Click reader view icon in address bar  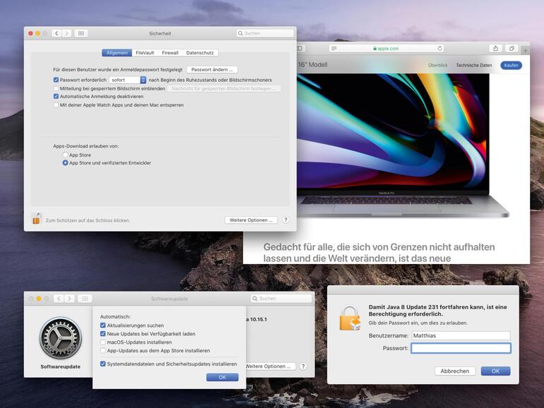tap(334, 49)
